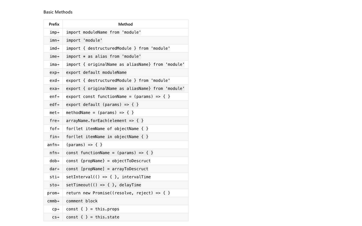Click the export const functionName snippet
Image resolution: width=362 pixels, height=226 pixels.
click(x=118, y=97)
